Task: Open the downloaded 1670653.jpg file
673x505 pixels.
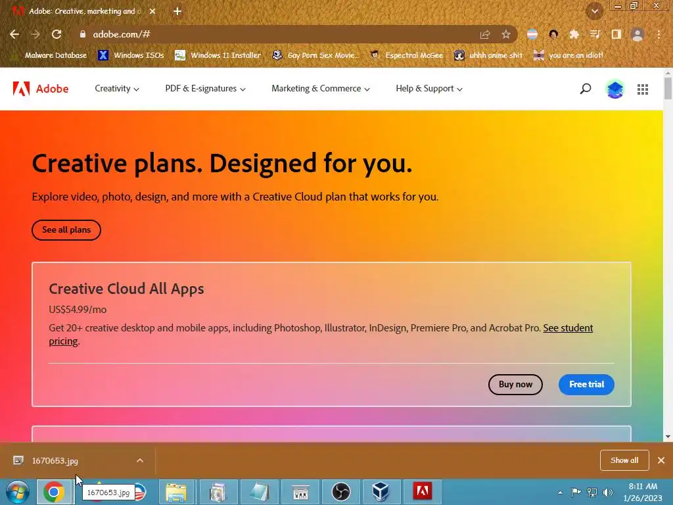Action: pyautogui.click(x=55, y=461)
